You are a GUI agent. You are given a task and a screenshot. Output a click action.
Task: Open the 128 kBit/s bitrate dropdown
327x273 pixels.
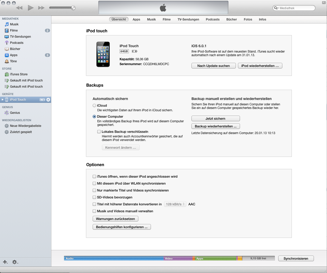tap(175, 204)
